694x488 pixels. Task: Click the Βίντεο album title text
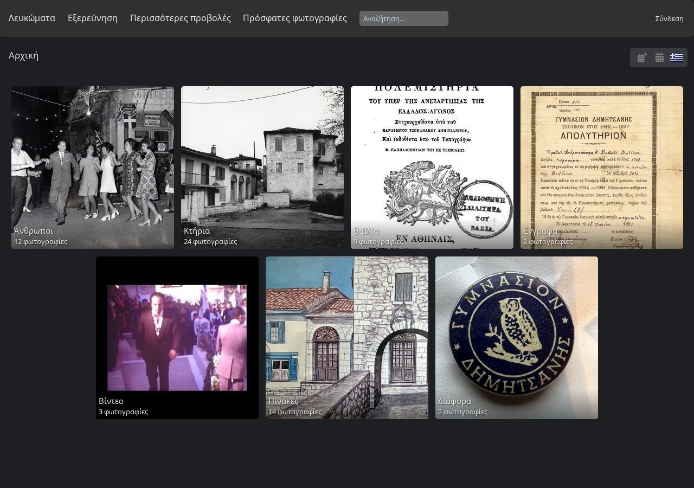tap(111, 401)
